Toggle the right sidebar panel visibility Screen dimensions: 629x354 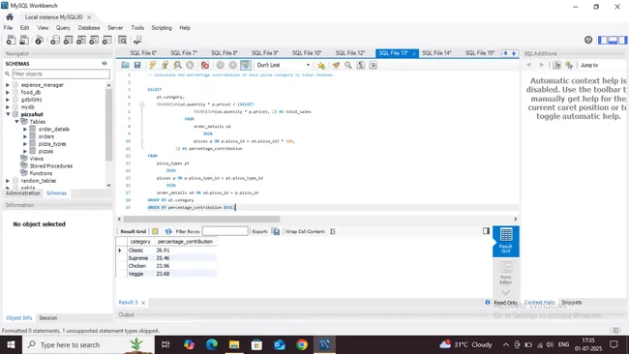(x=622, y=40)
